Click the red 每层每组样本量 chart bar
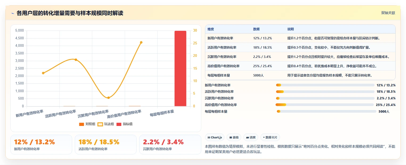 point(180,69)
